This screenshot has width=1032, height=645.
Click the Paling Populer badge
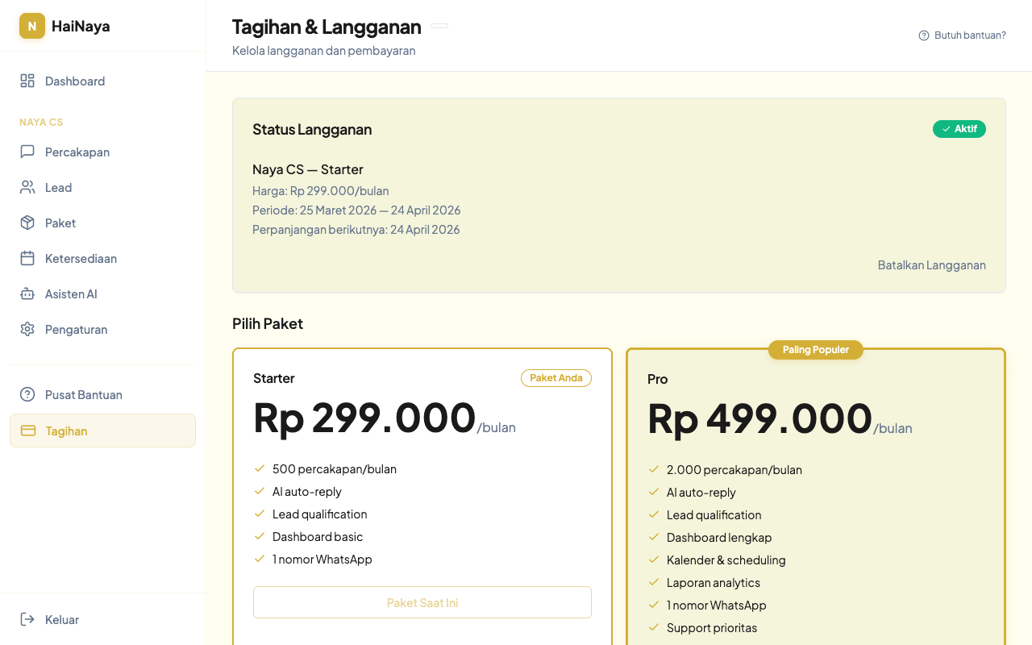pyautogui.click(x=815, y=350)
